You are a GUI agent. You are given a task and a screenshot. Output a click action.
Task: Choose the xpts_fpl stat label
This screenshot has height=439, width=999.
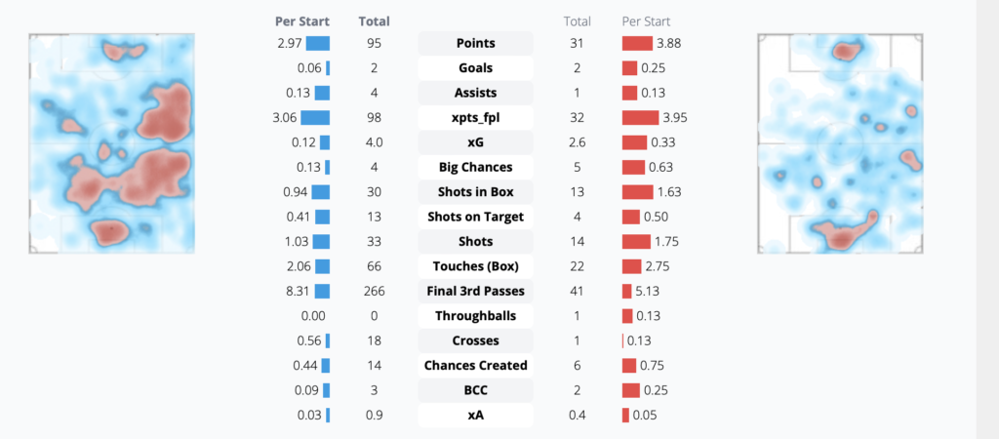(475, 118)
